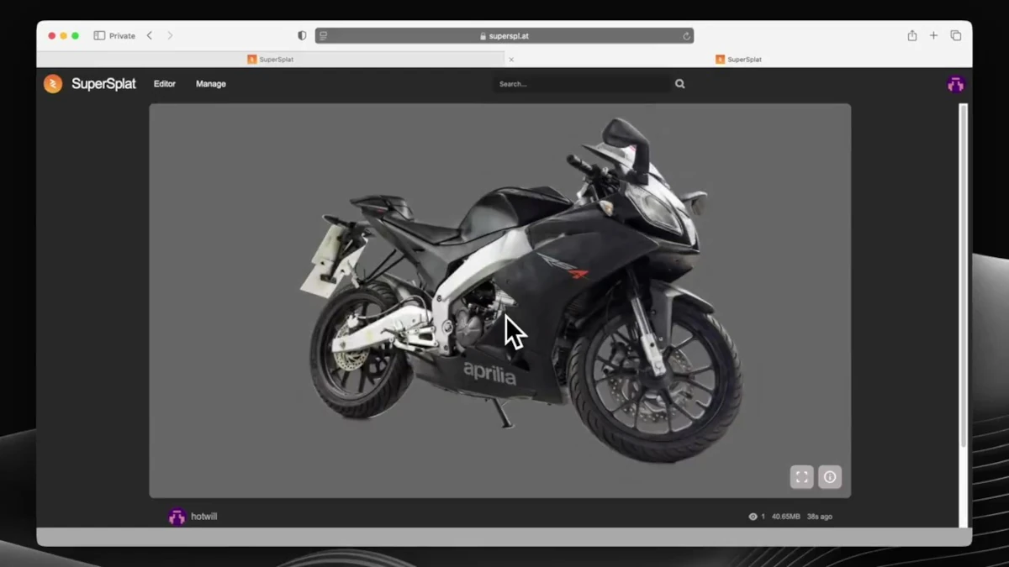1009x567 pixels.
Task: Click the page vertical scrollbar
Action: click(x=964, y=276)
